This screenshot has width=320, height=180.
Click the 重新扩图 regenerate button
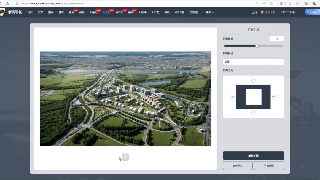pos(253,155)
